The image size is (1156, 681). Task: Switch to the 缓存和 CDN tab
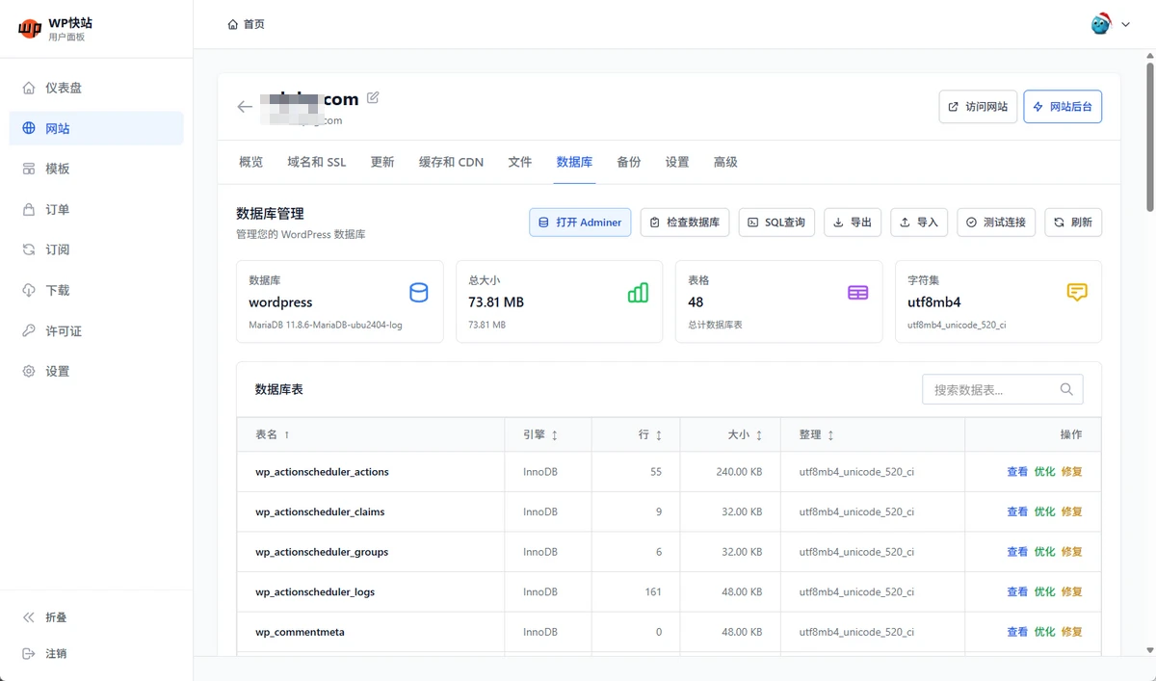click(451, 162)
